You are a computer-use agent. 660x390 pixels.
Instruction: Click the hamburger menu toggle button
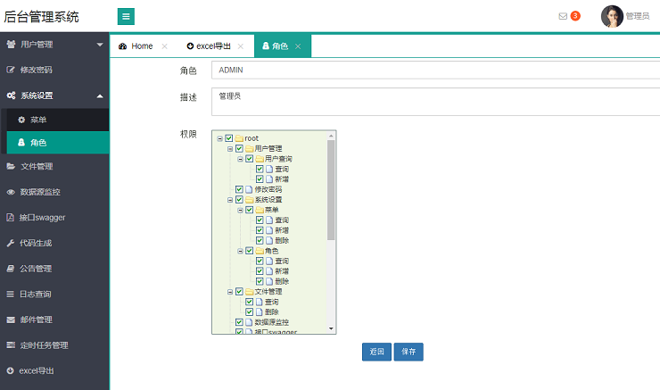pos(126,16)
